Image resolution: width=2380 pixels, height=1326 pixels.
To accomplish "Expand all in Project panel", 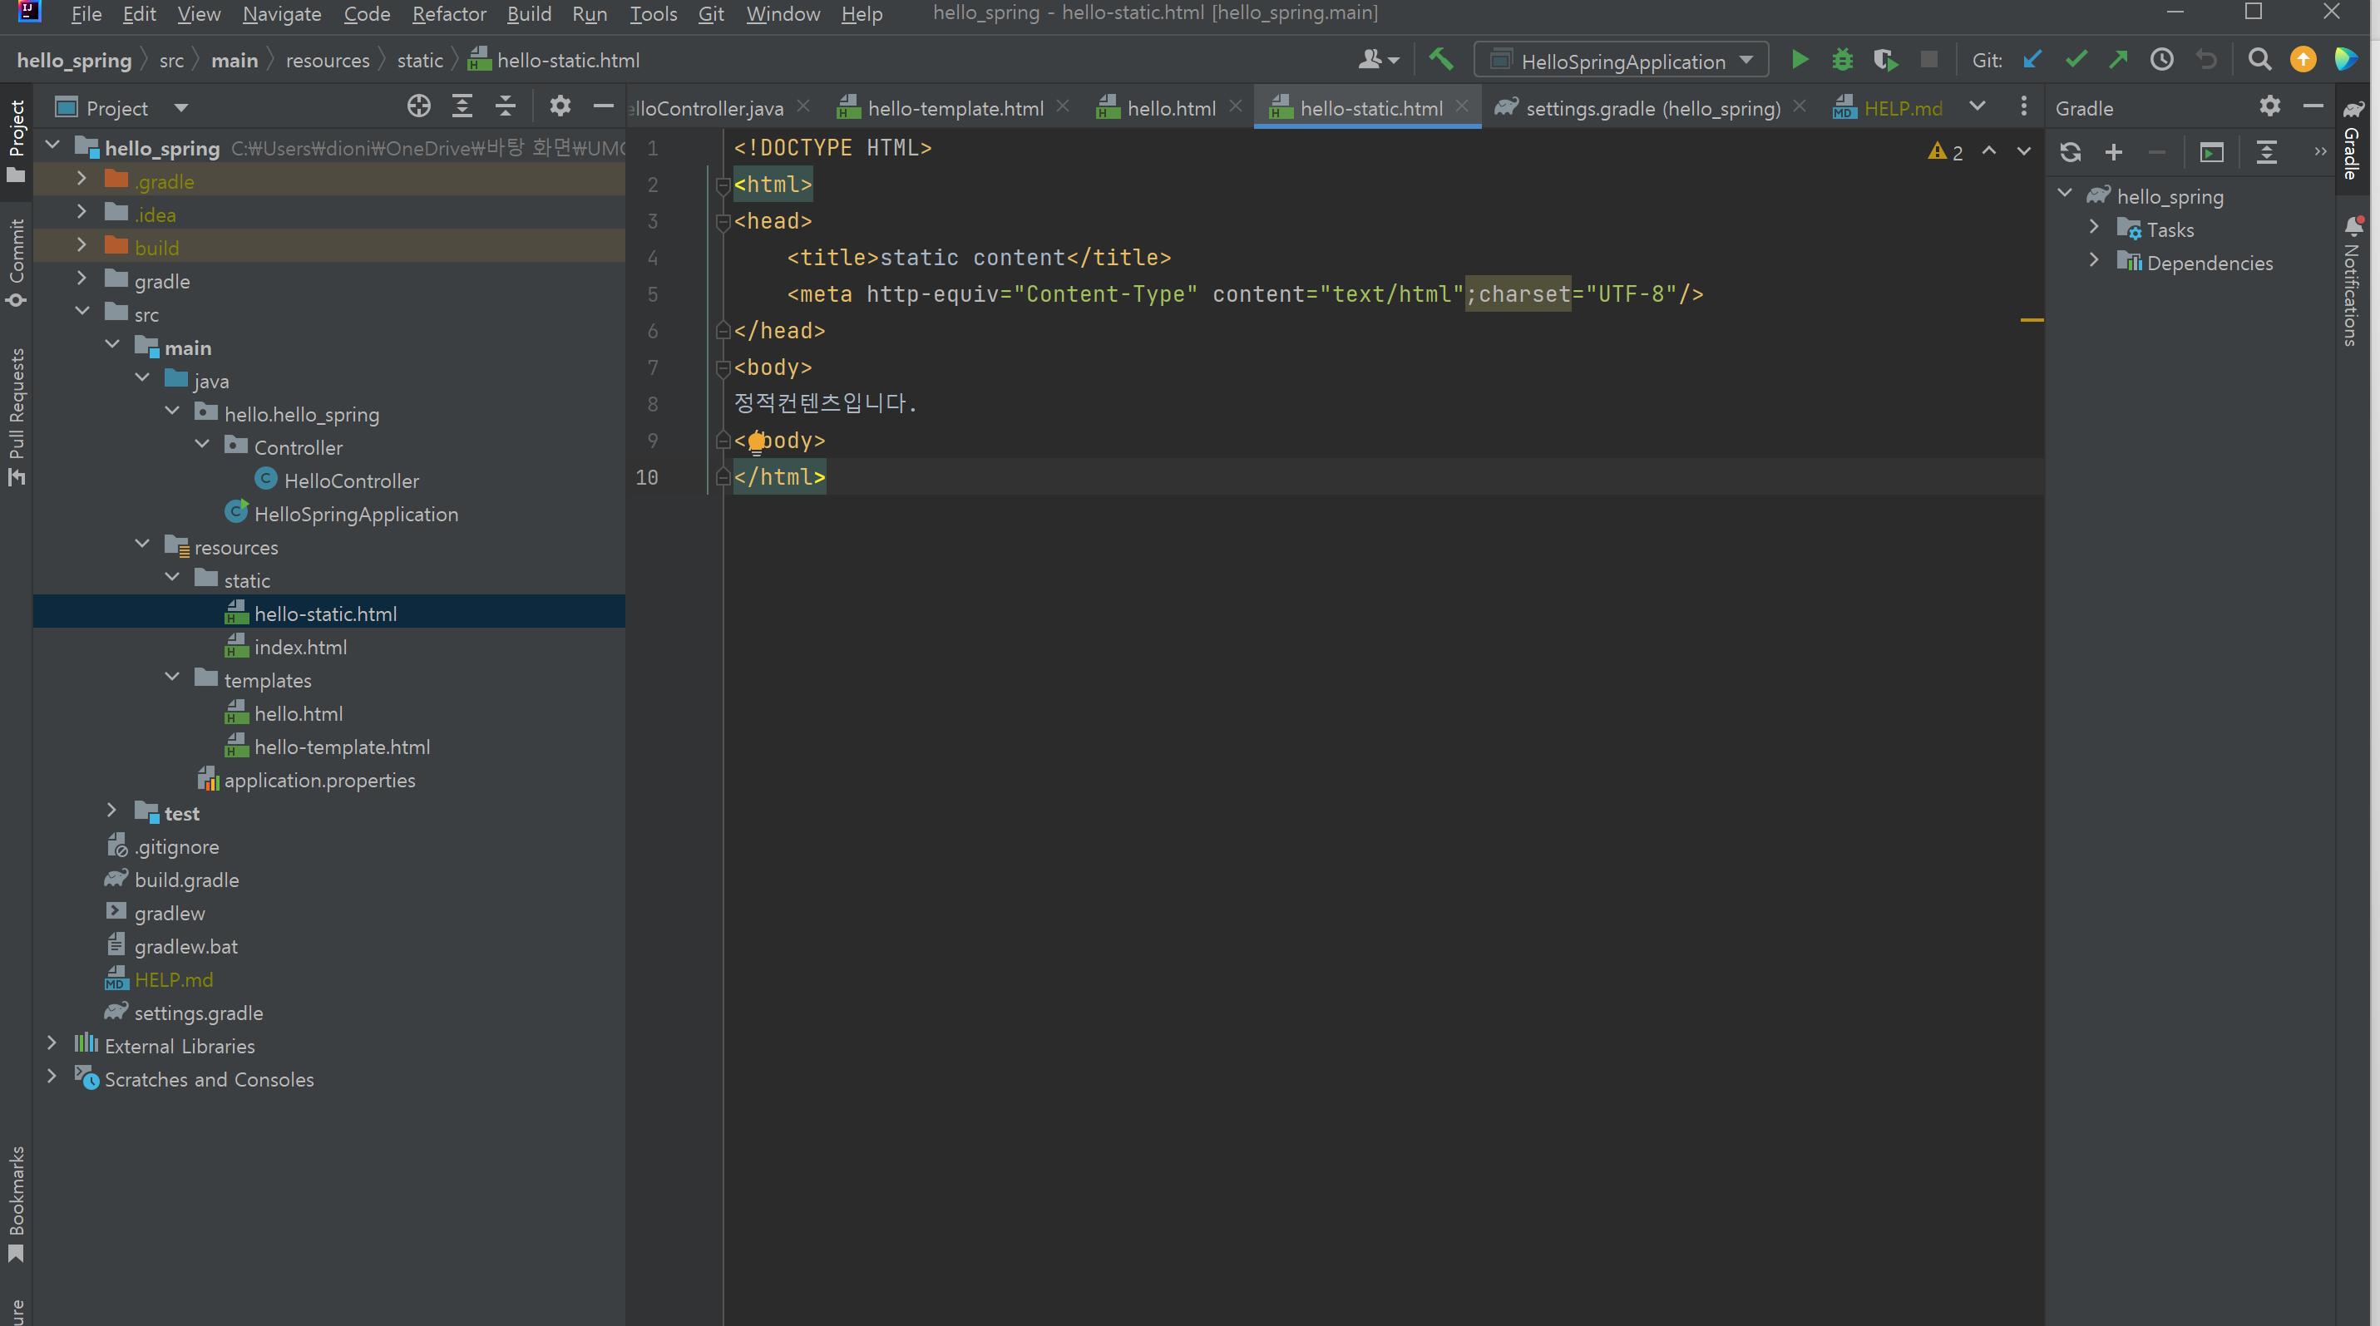I will [462, 107].
